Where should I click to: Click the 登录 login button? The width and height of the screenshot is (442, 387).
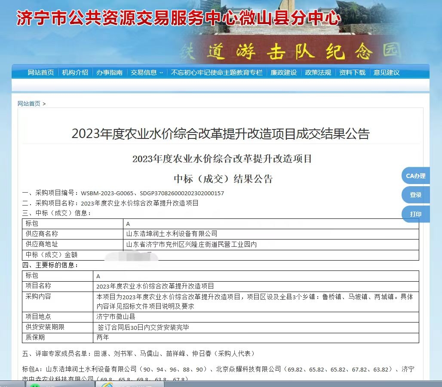click(x=415, y=195)
